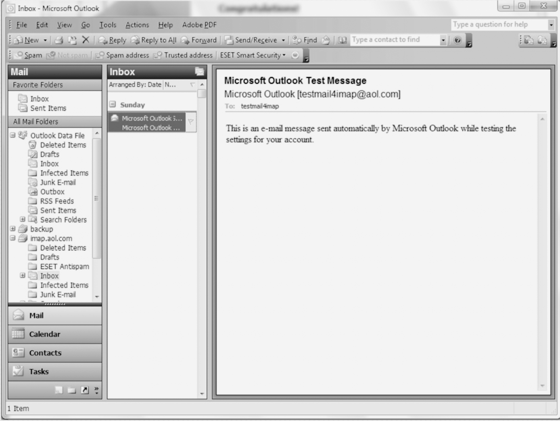Switch to the Mail navigation pane

point(55,315)
